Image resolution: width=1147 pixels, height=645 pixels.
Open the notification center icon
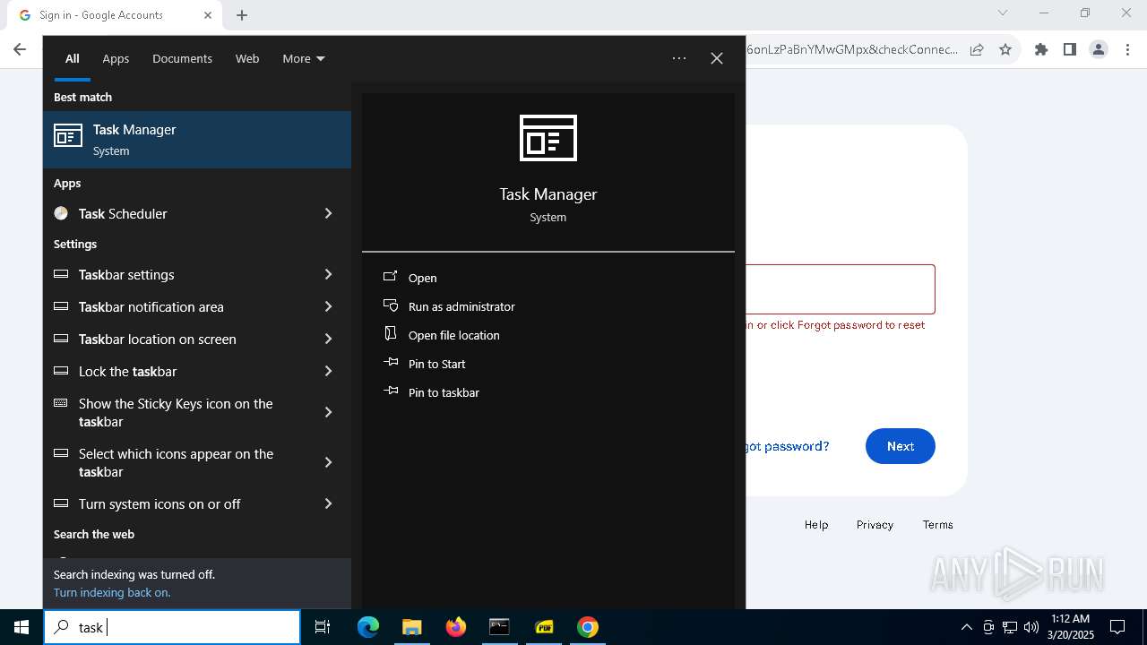coord(1117,627)
